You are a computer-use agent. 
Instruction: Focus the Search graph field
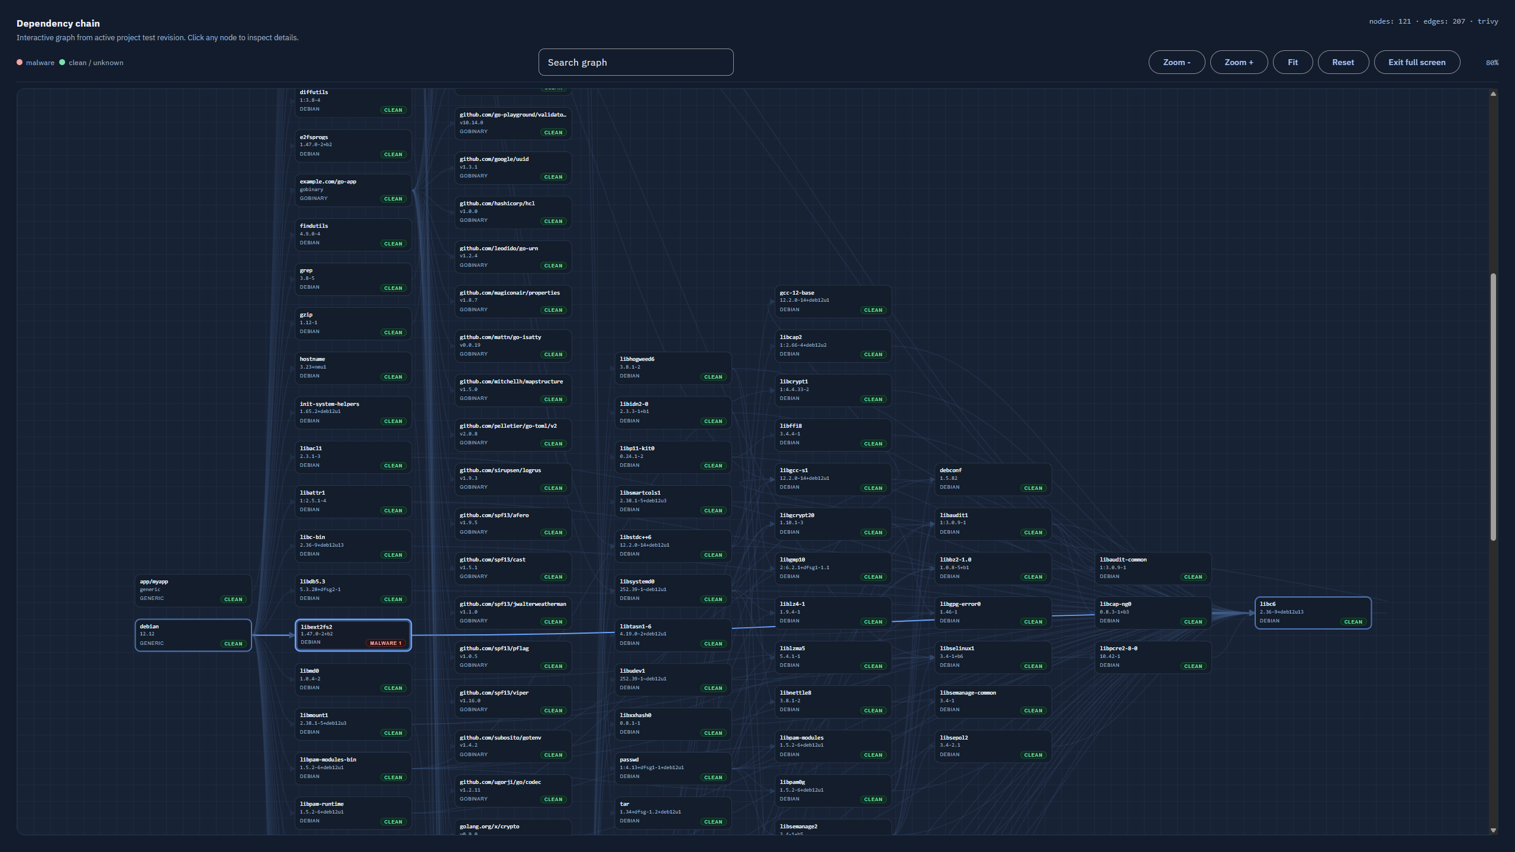pos(636,62)
